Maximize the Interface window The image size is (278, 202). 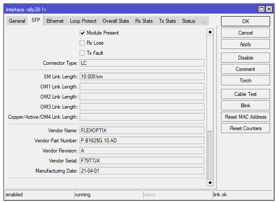pos(261,9)
